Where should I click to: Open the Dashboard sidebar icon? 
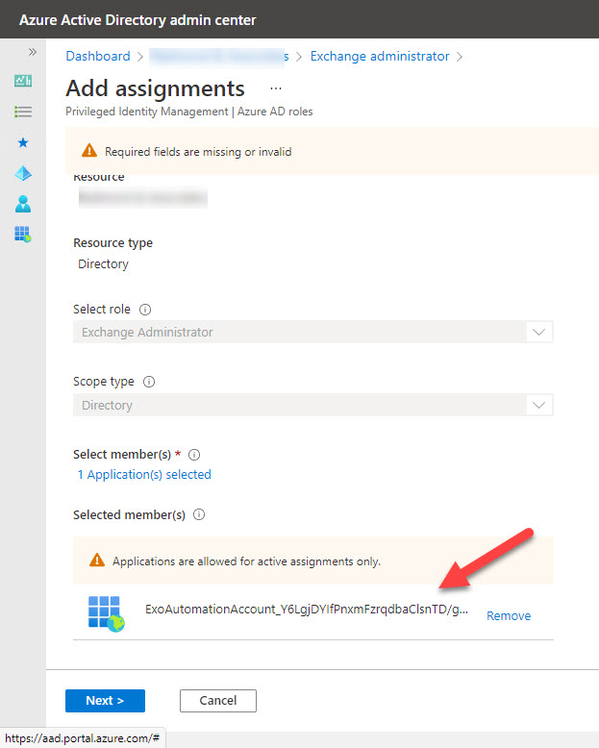(x=23, y=81)
